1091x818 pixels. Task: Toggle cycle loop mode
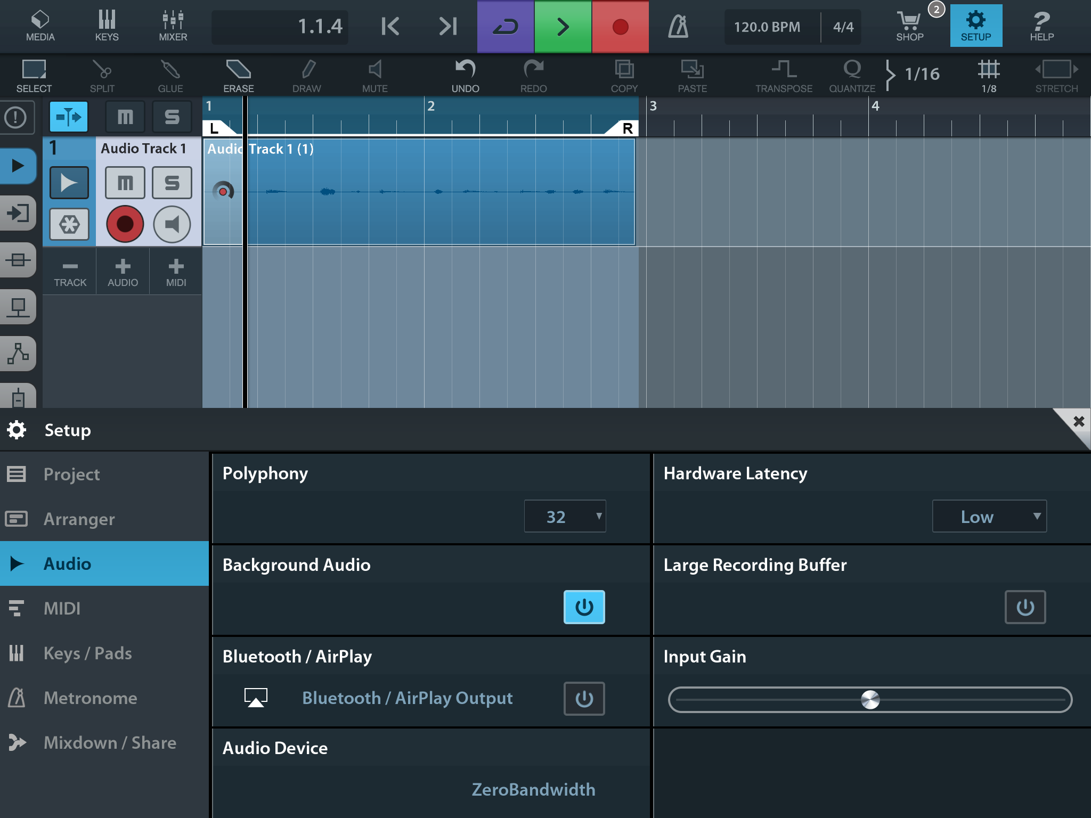[506, 26]
